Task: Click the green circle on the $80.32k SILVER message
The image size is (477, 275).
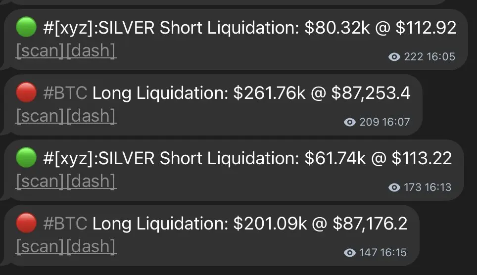Action: point(26,27)
